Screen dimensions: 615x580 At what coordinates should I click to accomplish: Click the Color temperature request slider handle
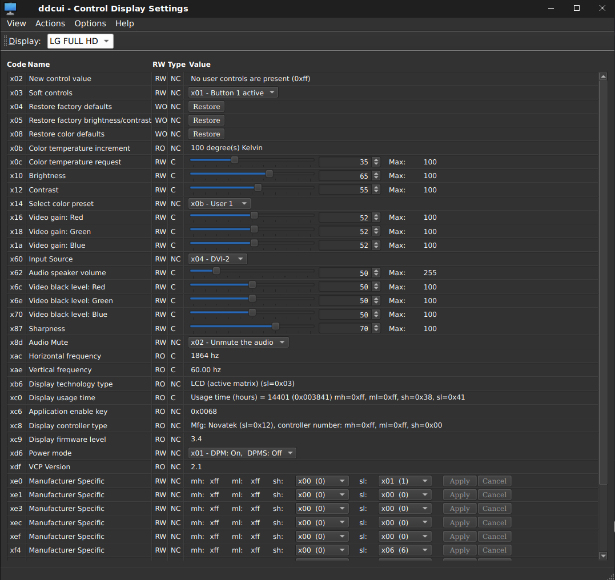[235, 160]
